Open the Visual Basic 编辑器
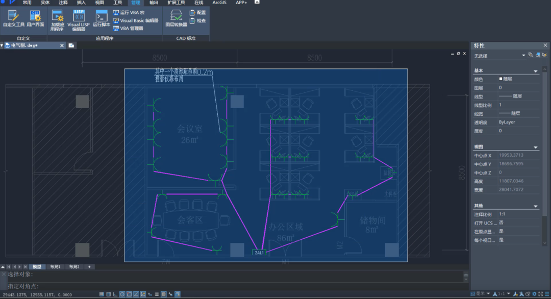 [x=136, y=20]
